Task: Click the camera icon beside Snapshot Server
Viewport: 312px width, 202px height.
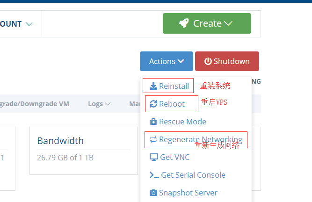Action: tap(153, 193)
